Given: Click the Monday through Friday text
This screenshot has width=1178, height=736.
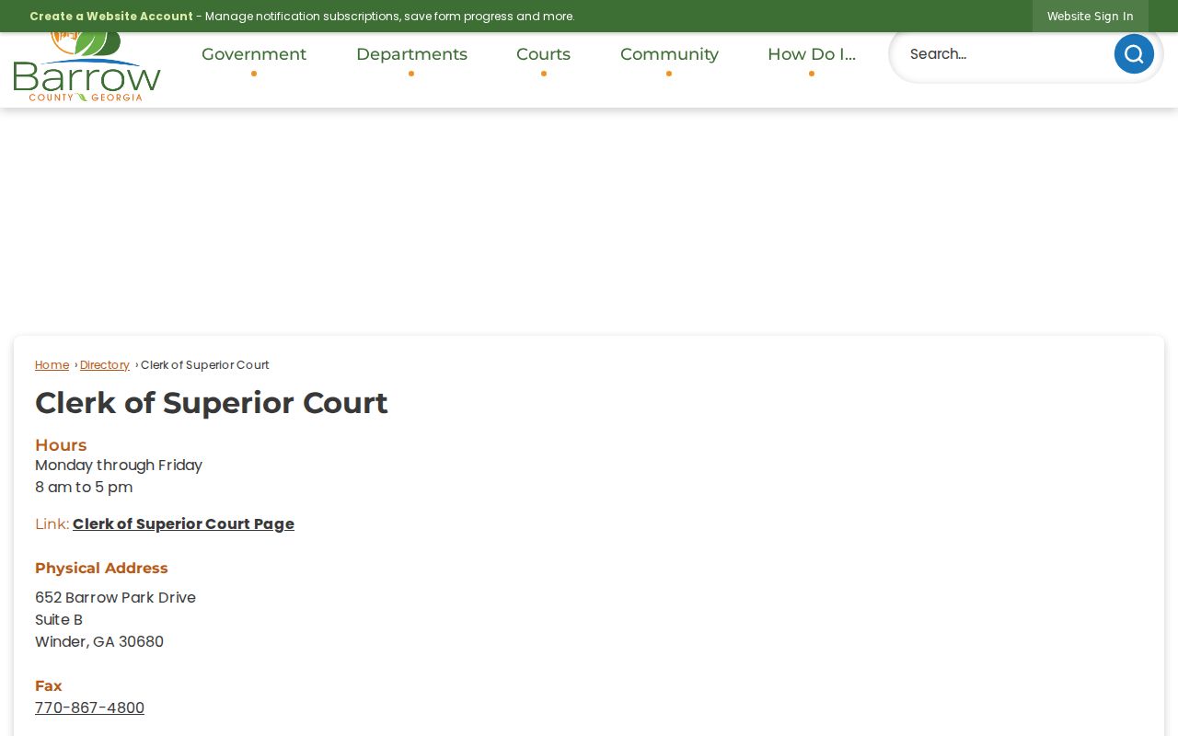Looking at the screenshot, I should (x=119, y=466).
